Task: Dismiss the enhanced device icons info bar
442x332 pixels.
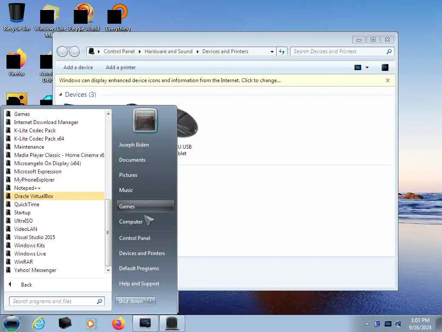Action: tap(388, 80)
